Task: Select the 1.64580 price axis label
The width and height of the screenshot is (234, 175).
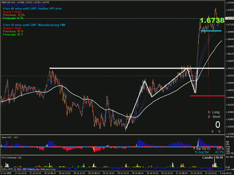Action: (x=230, y=97)
